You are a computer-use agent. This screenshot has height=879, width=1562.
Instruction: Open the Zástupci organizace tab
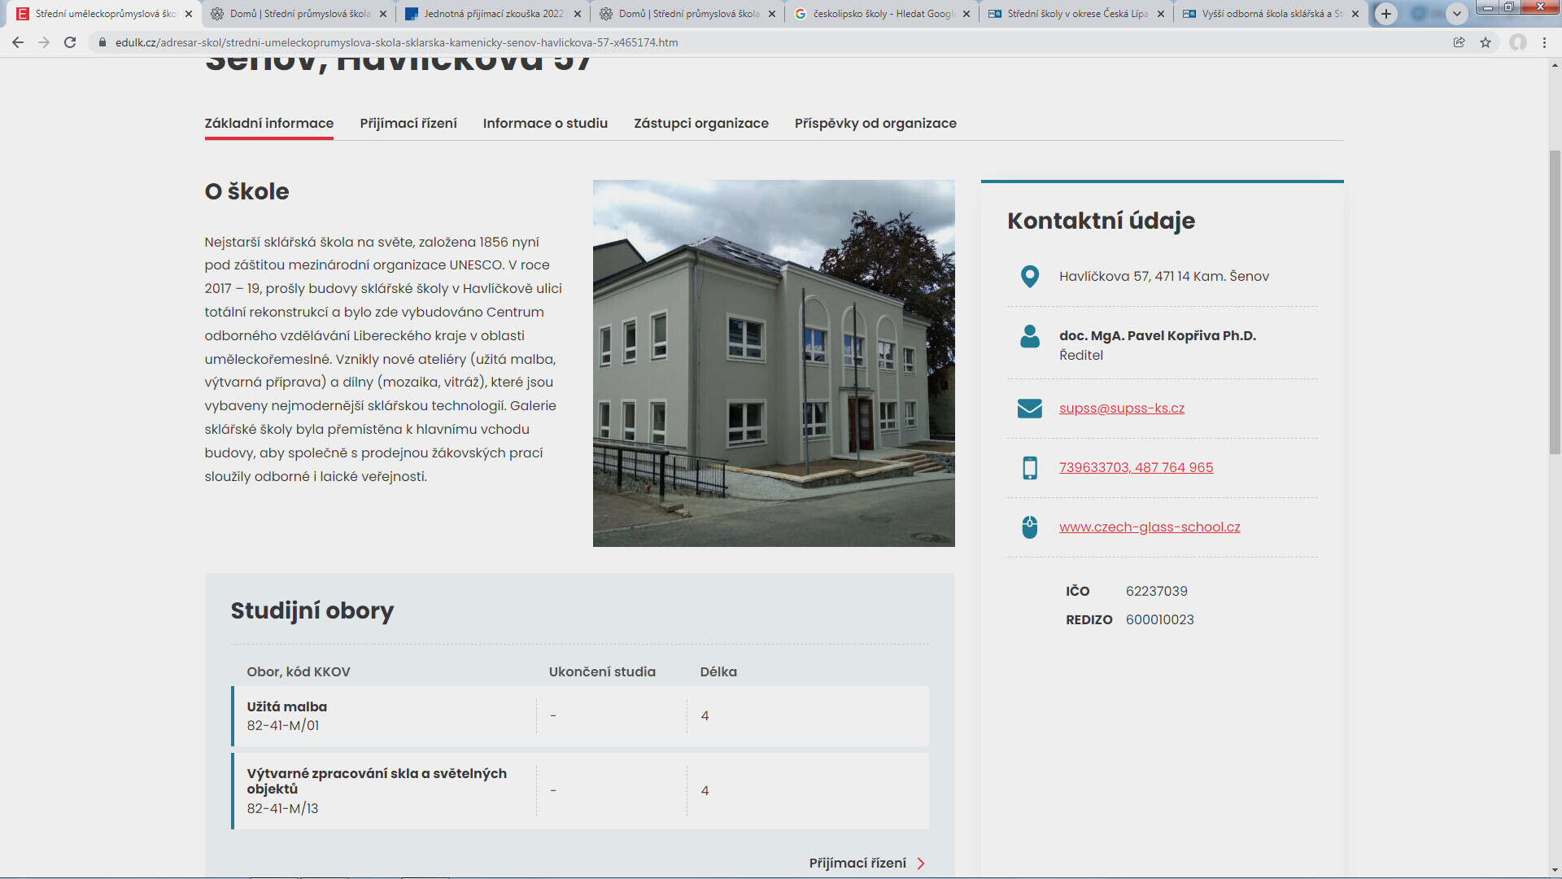click(x=701, y=123)
